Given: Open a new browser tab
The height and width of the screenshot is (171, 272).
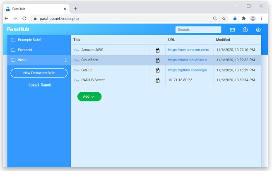Looking at the screenshot, I should [75, 9].
